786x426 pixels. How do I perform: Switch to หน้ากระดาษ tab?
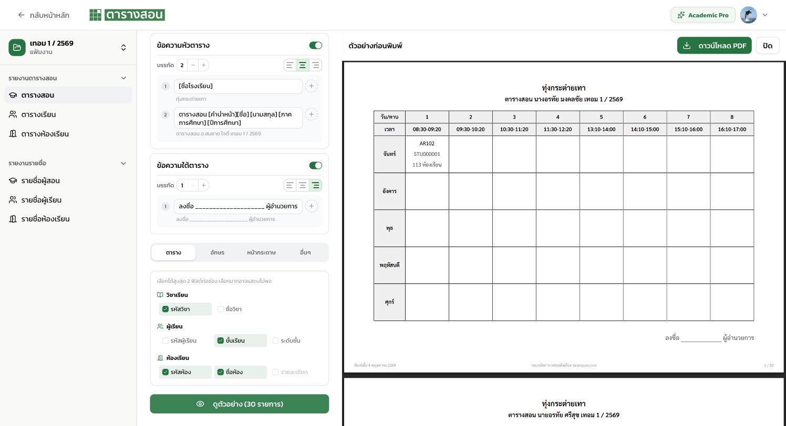click(x=261, y=252)
